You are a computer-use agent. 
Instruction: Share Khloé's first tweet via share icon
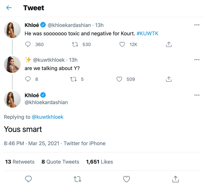coord(169,44)
